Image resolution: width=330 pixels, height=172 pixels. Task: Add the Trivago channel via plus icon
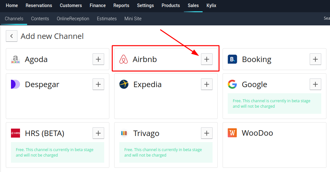pyautogui.click(x=207, y=133)
